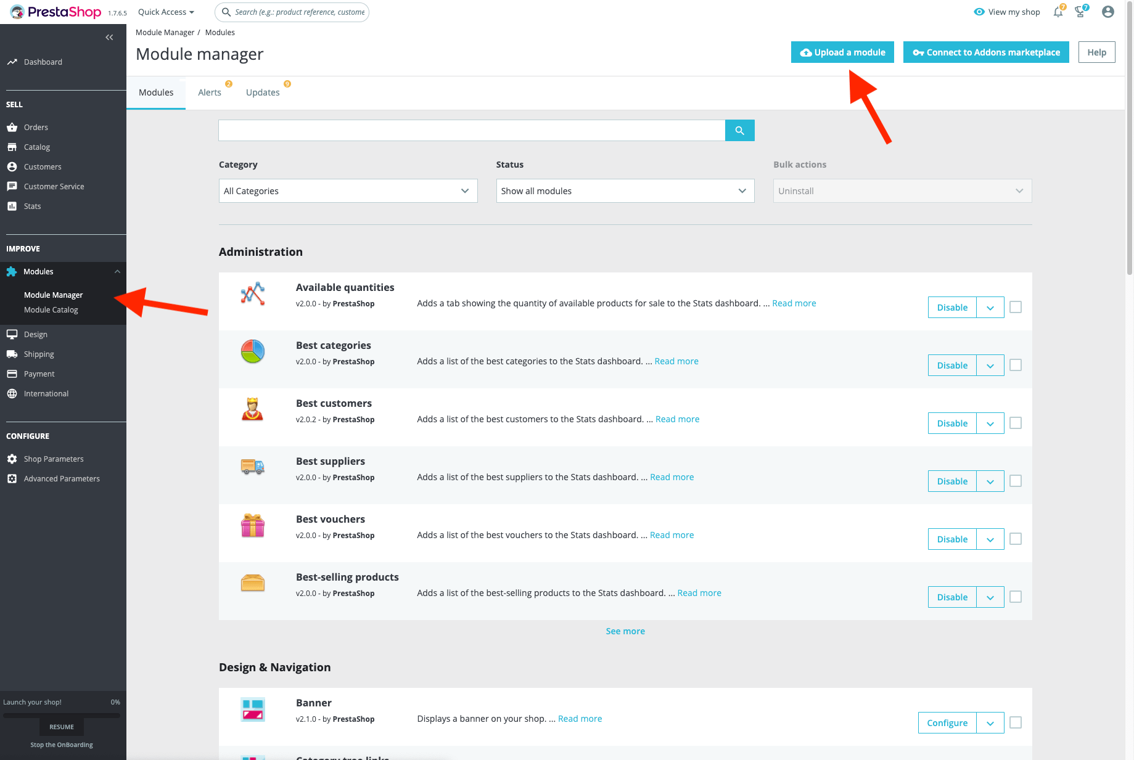Open the All Categories dropdown

(348, 191)
